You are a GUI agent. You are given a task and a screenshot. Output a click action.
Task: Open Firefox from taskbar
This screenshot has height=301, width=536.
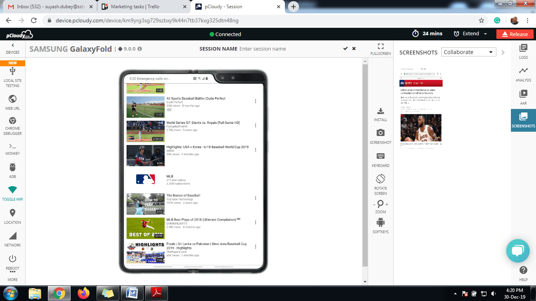84,293
